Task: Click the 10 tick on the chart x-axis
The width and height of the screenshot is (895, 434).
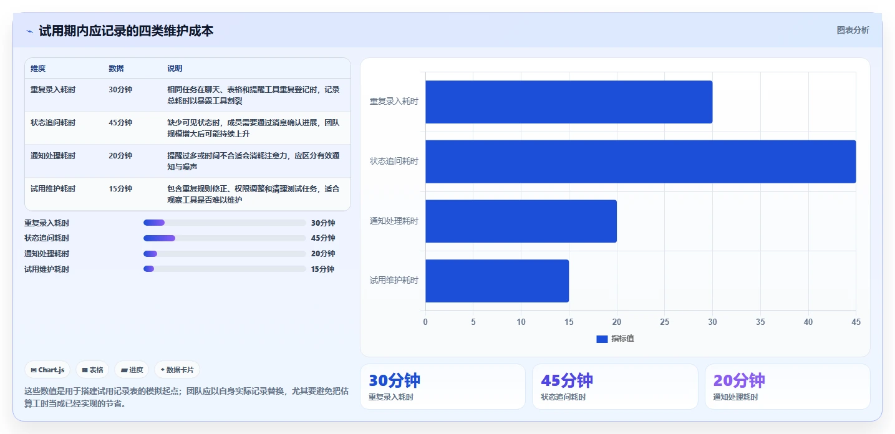Action: 521,322
